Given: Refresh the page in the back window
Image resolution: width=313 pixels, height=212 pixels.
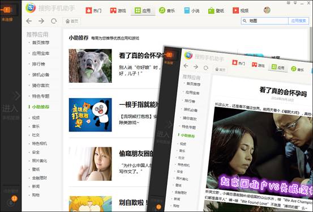Looking at the screenshot, I should pos(54,21).
